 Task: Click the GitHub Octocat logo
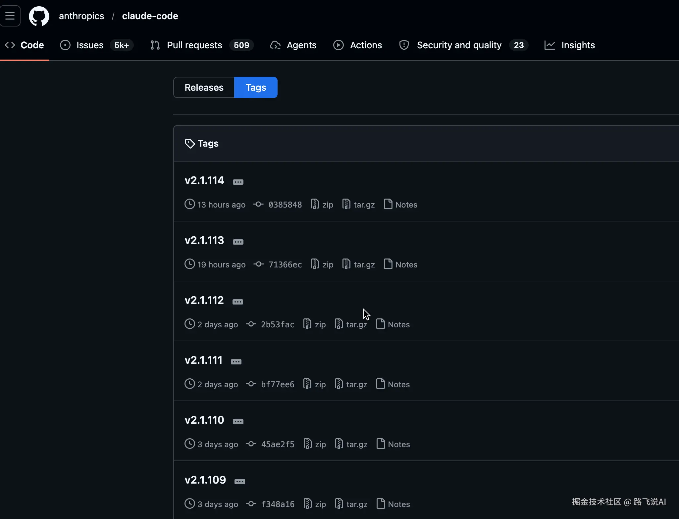[39, 16]
